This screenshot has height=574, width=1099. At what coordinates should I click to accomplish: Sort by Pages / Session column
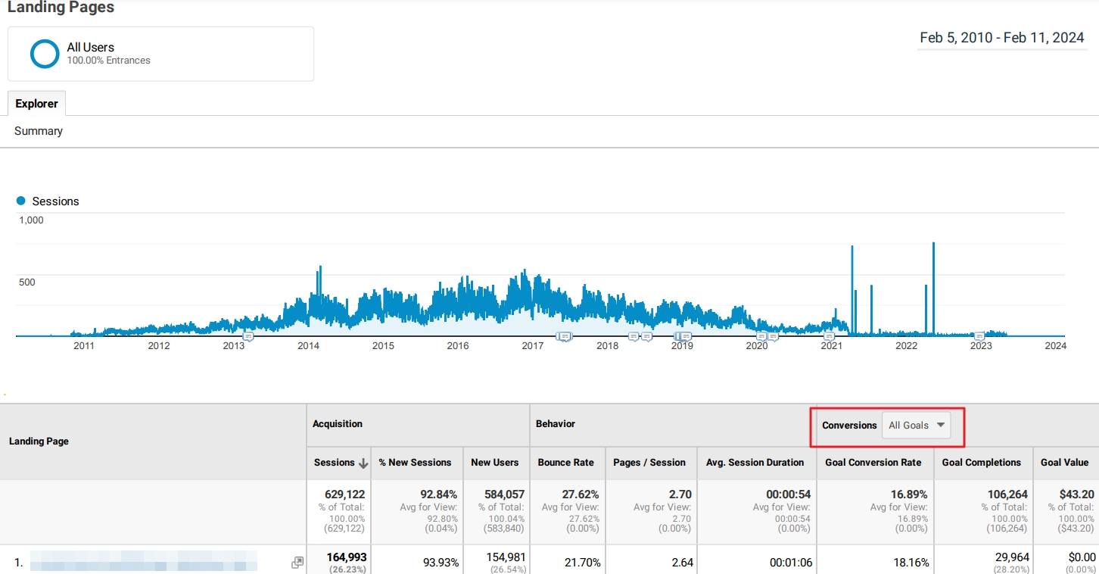(x=649, y=462)
